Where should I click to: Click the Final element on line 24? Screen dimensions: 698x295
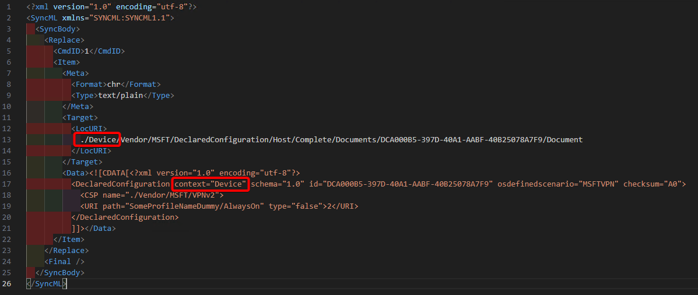pos(65,262)
